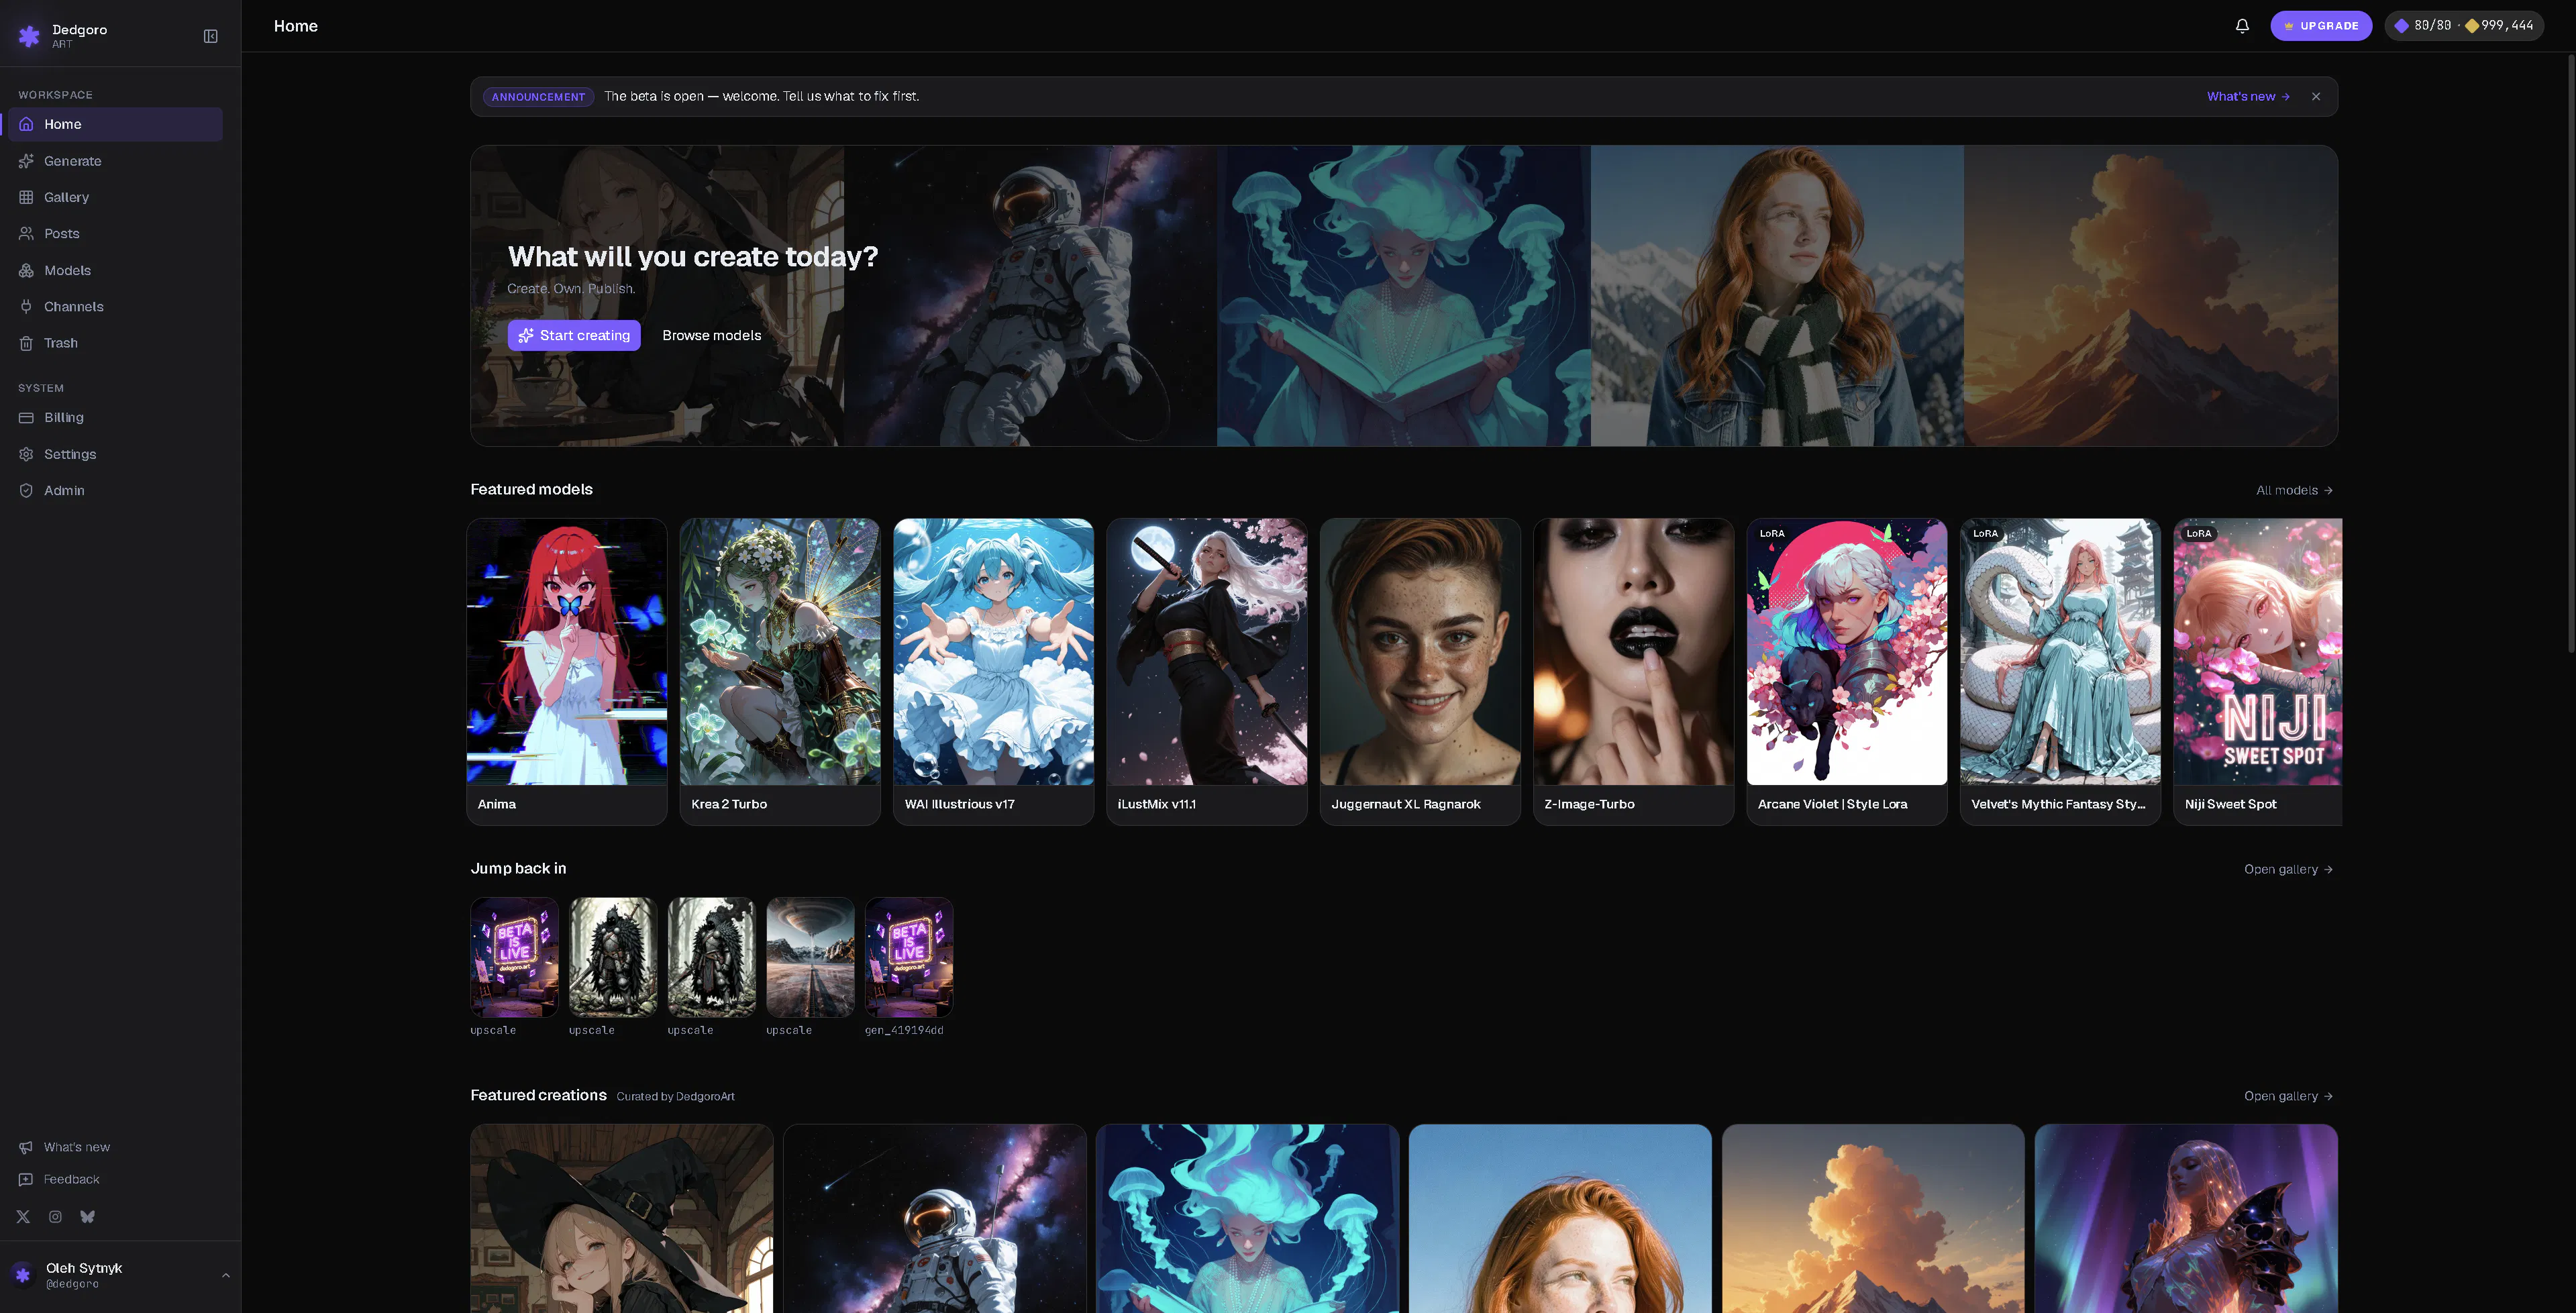The height and width of the screenshot is (1313, 2576).
Task: Open notifications bell
Action: coord(2242,26)
